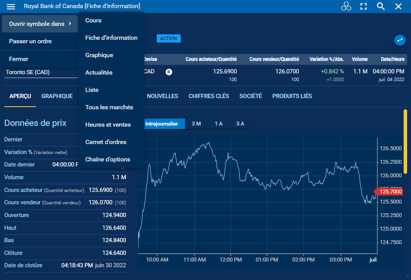
Task: Click the hamburger menu icon
Action: click(x=11, y=7)
